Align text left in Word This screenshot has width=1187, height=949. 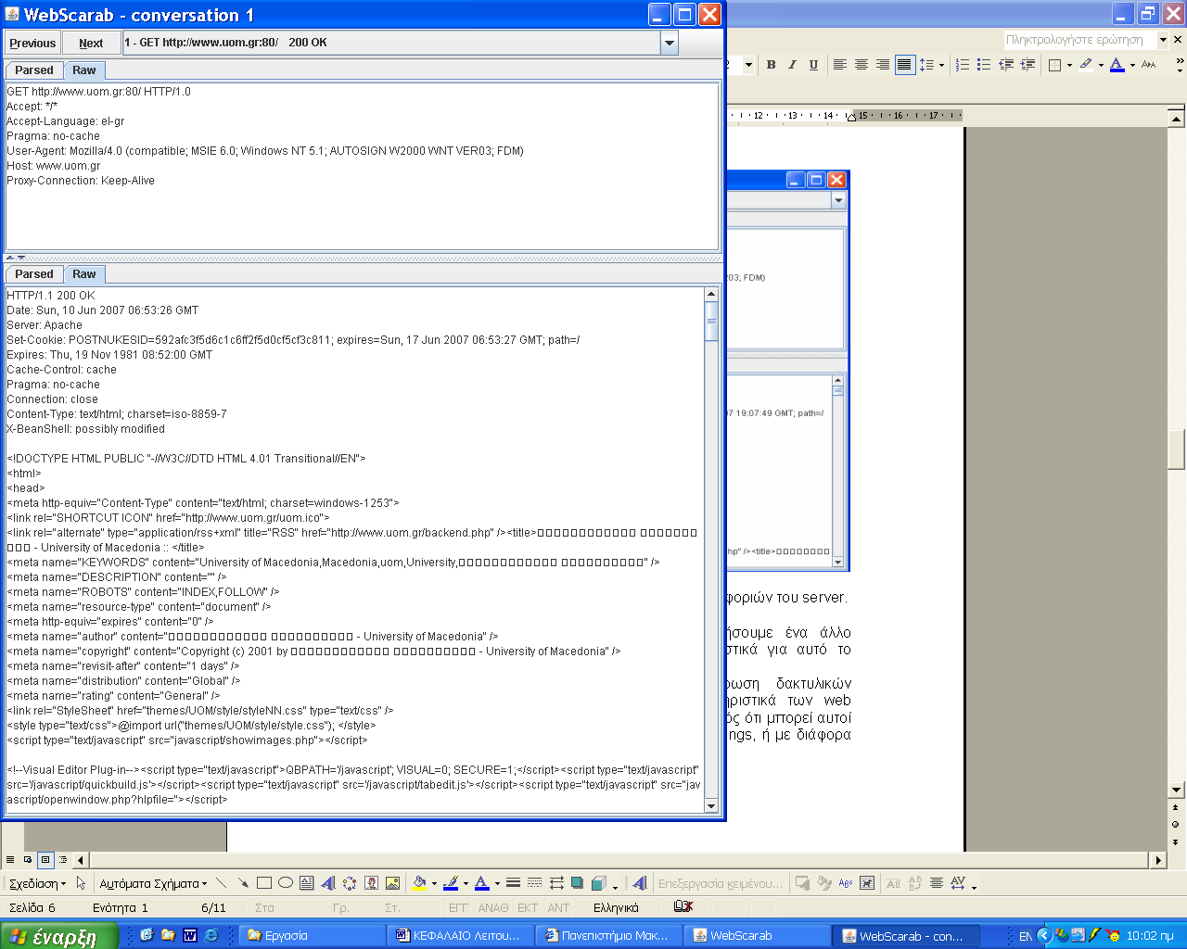(x=839, y=65)
